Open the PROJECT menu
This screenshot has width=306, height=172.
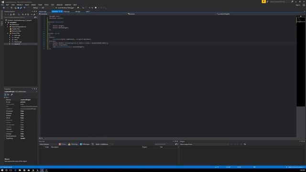pos(20,5)
